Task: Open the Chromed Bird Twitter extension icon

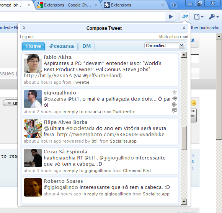Action: pos(184,17)
